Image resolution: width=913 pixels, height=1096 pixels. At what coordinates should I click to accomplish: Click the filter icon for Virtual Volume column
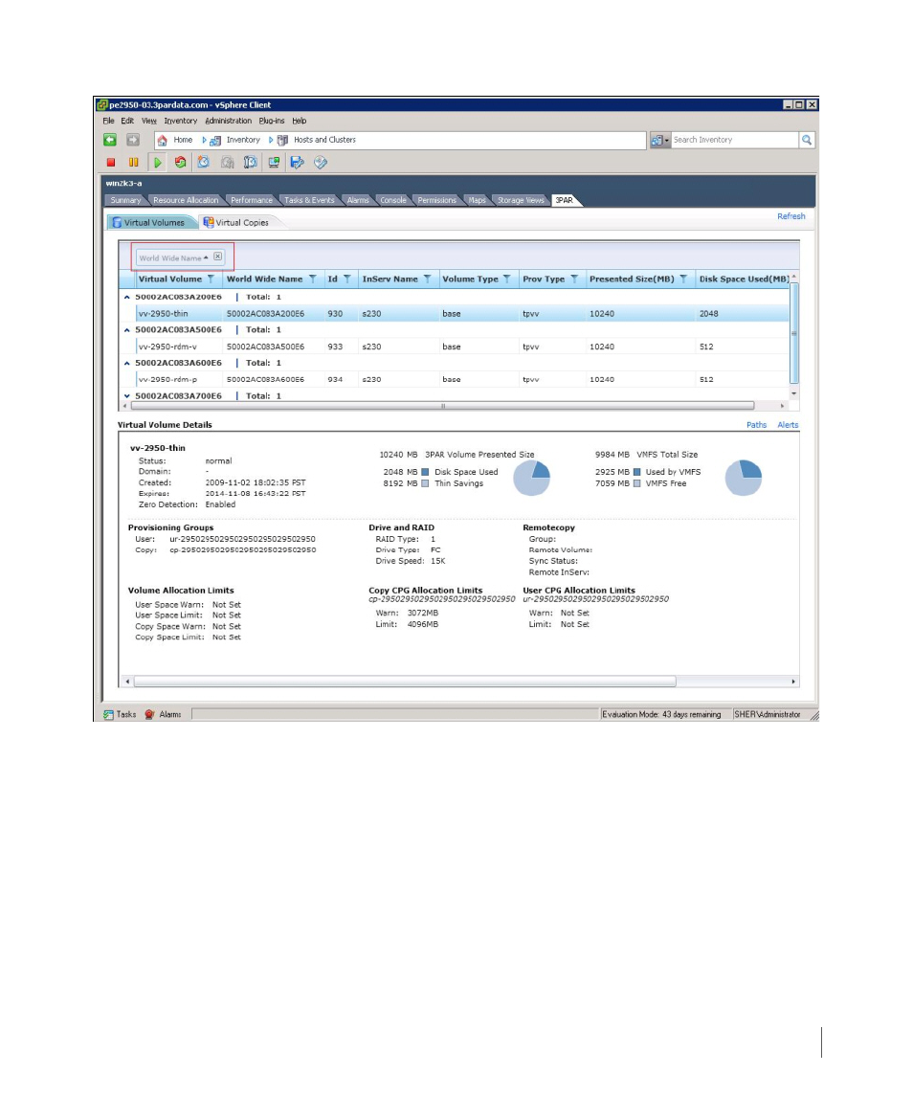211,279
